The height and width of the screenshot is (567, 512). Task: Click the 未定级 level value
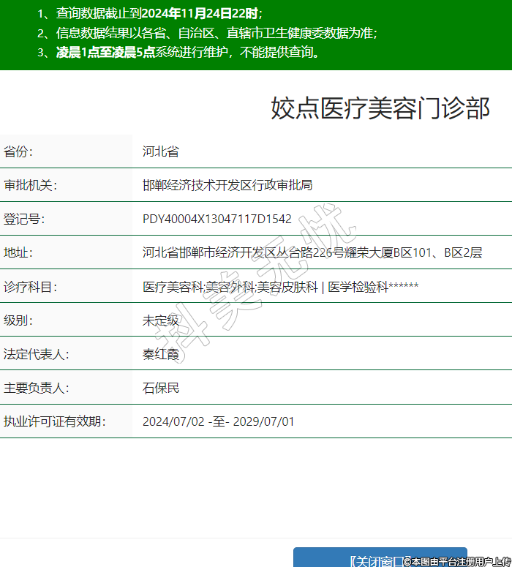pyautogui.click(x=161, y=320)
